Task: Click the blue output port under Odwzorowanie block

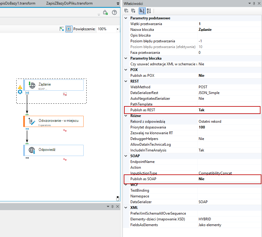Action: [27, 129]
